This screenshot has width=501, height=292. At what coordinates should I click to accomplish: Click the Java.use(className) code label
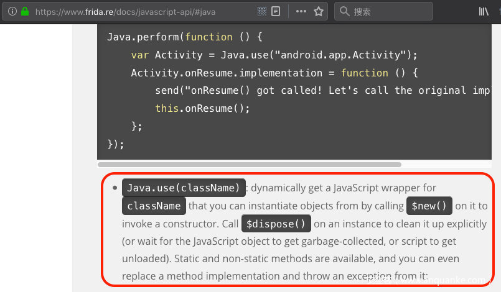point(183,188)
